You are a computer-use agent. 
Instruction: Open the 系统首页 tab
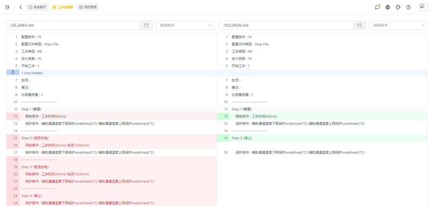(37, 7)
